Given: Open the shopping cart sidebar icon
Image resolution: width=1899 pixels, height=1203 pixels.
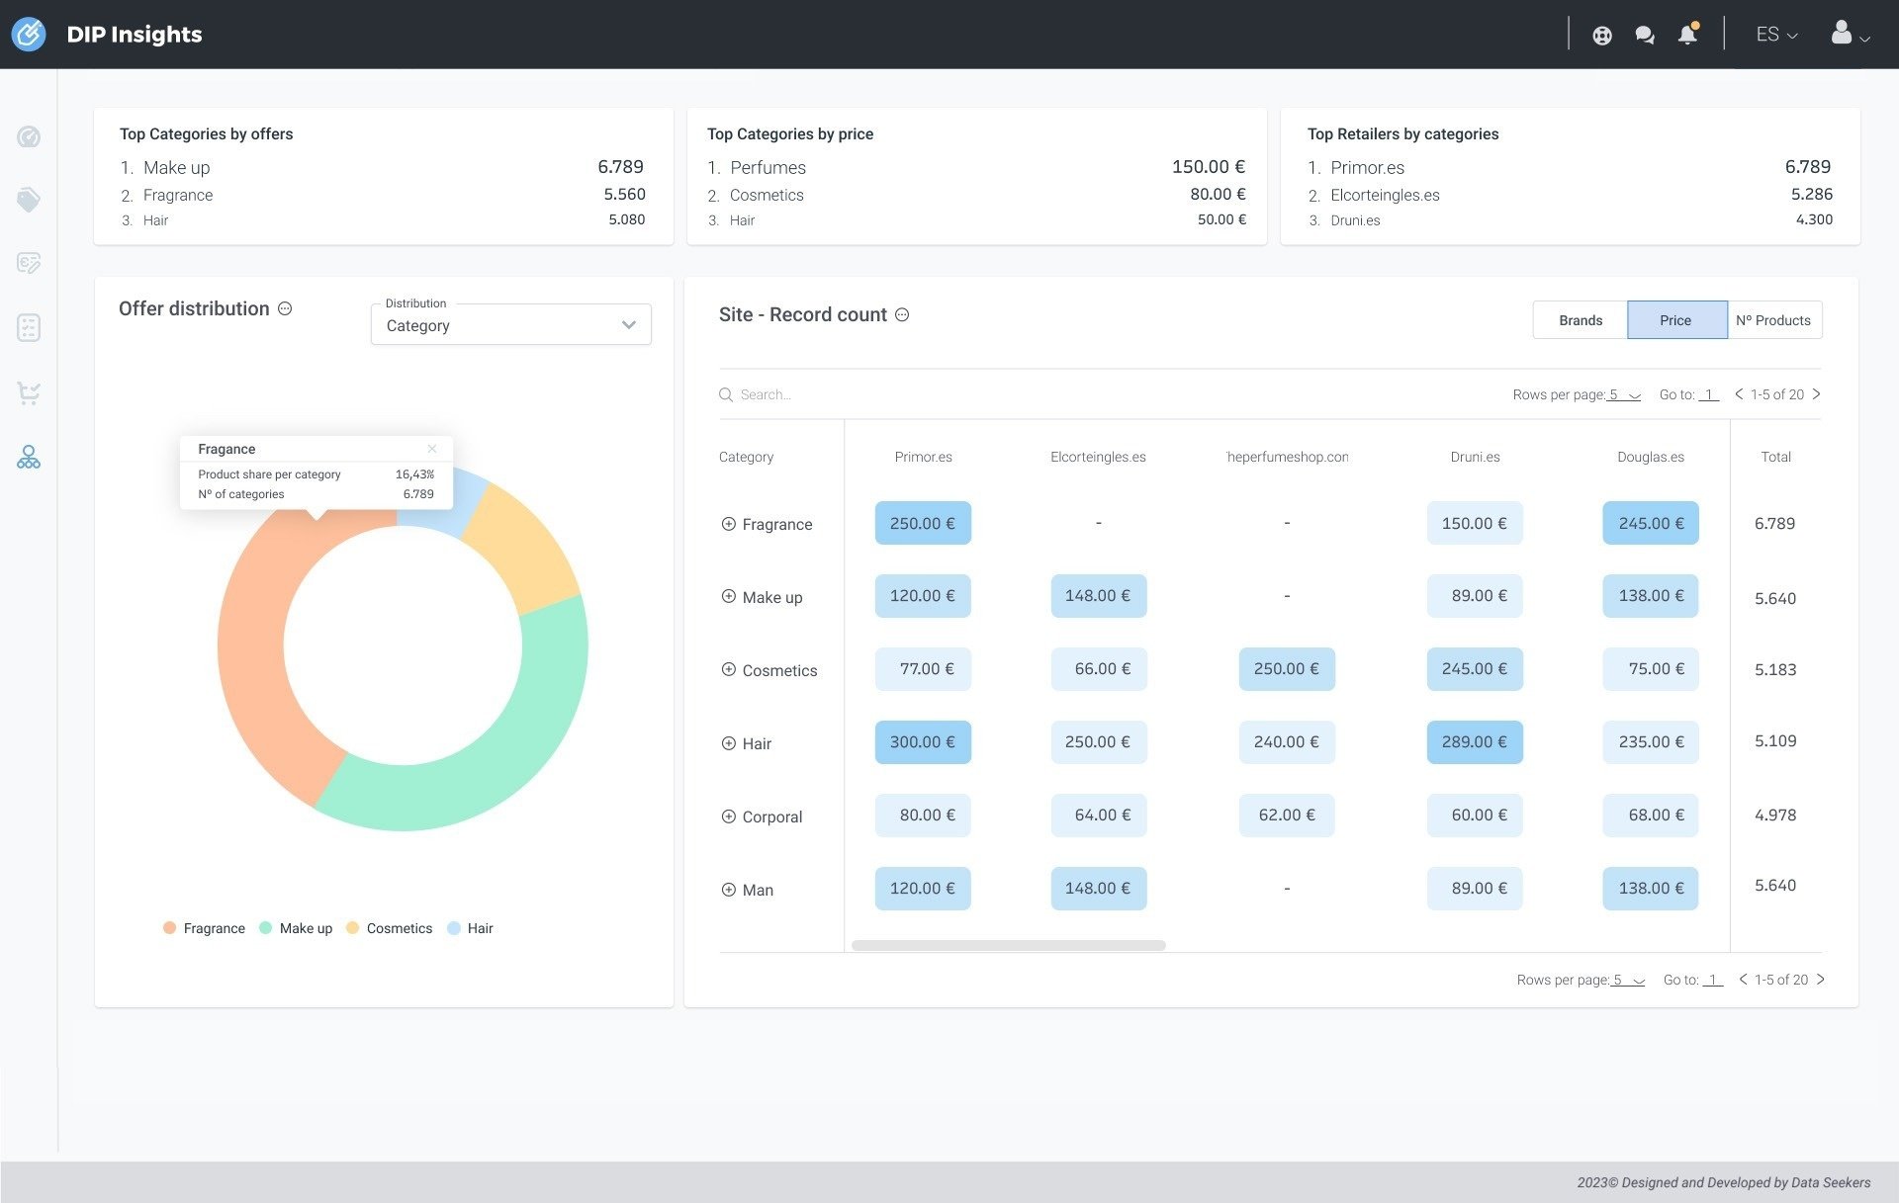Looking at the screenshot, I should click(x=29, y=392).
